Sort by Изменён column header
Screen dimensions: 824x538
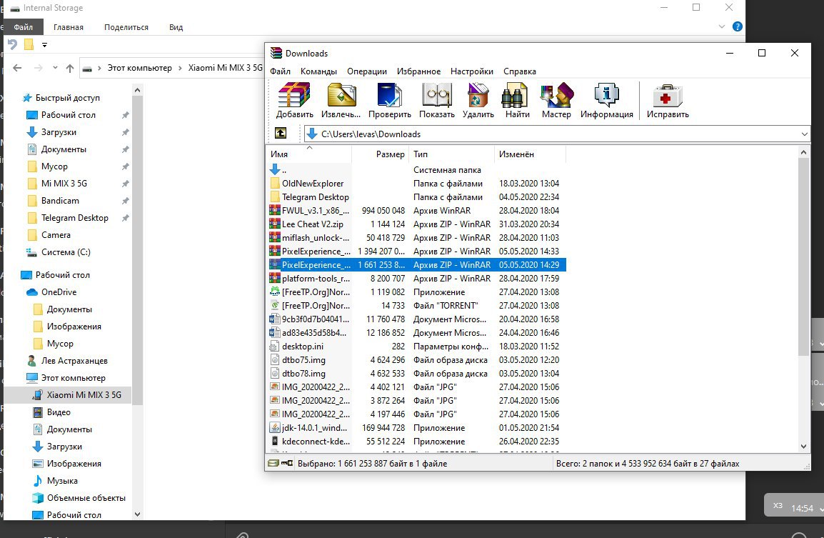point(531,154)
